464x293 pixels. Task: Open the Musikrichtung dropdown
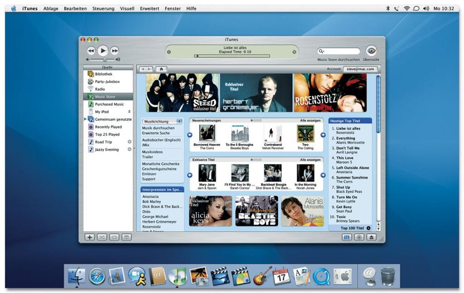pos(162,121)
